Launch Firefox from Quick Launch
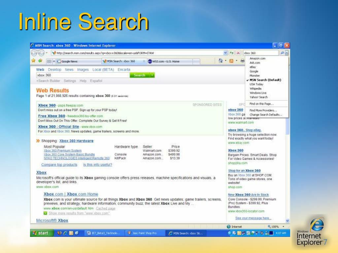This screenshot has width=338, height=253. [x=59, y=233]
